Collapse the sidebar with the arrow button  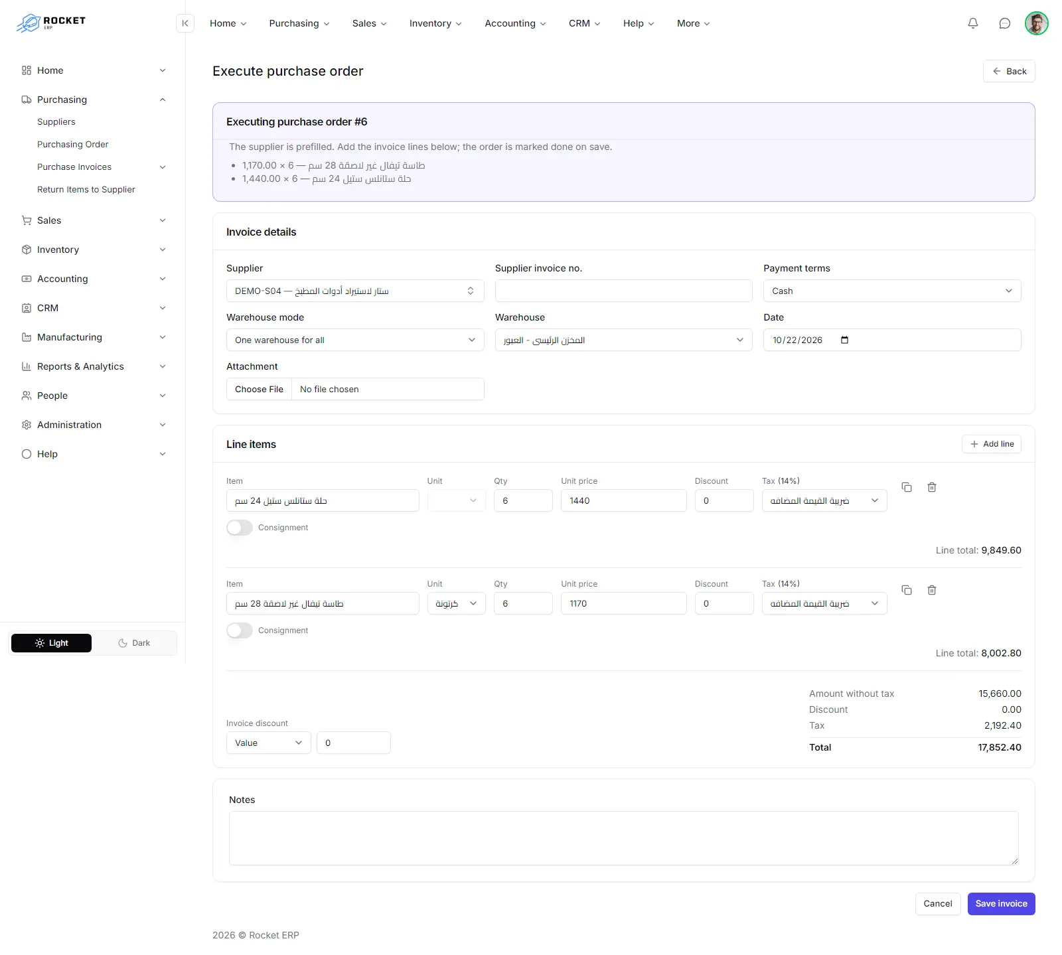[185, 23]
